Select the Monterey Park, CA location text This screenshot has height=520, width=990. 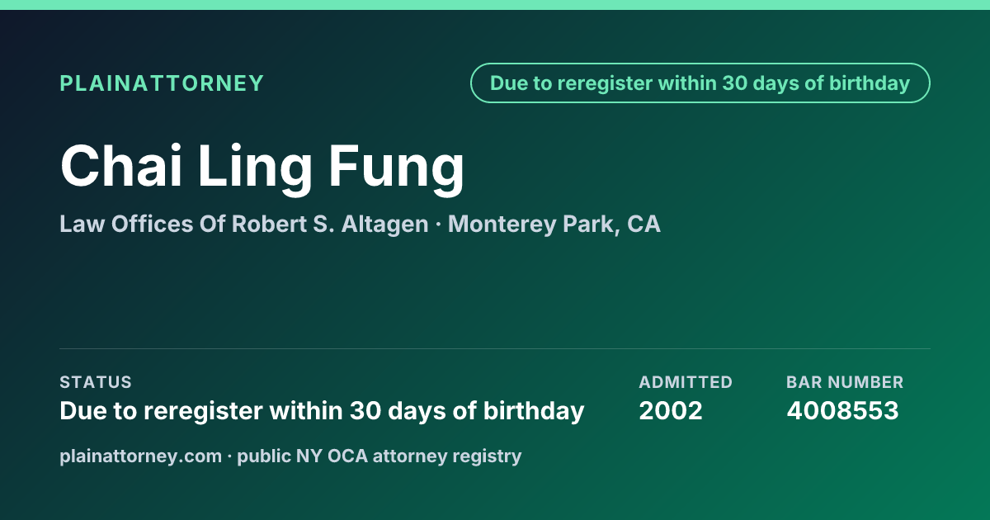tap(554, 225)
